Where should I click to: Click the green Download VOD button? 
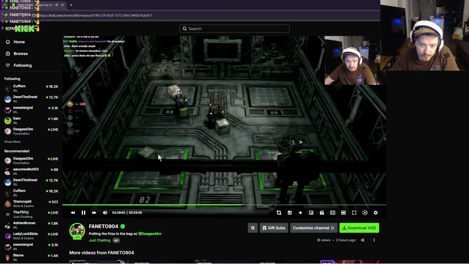click(359, 228)
